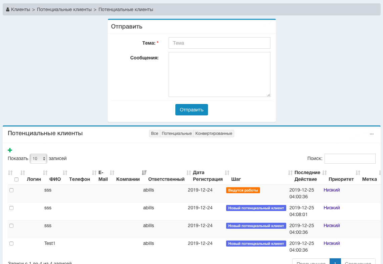Click sort icon beside Дата Регистрация column
383x264 pixels.
pos(189,173)
